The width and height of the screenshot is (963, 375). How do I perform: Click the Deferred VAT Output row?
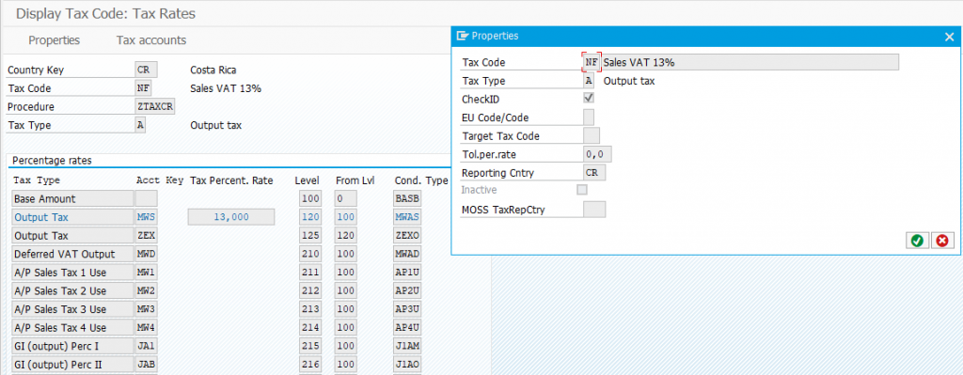[x=72, y=254]
